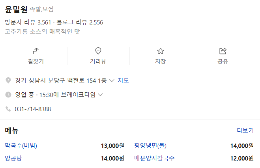
Task: Click the phone number 031-714-8388
Action: coord(33,109)
